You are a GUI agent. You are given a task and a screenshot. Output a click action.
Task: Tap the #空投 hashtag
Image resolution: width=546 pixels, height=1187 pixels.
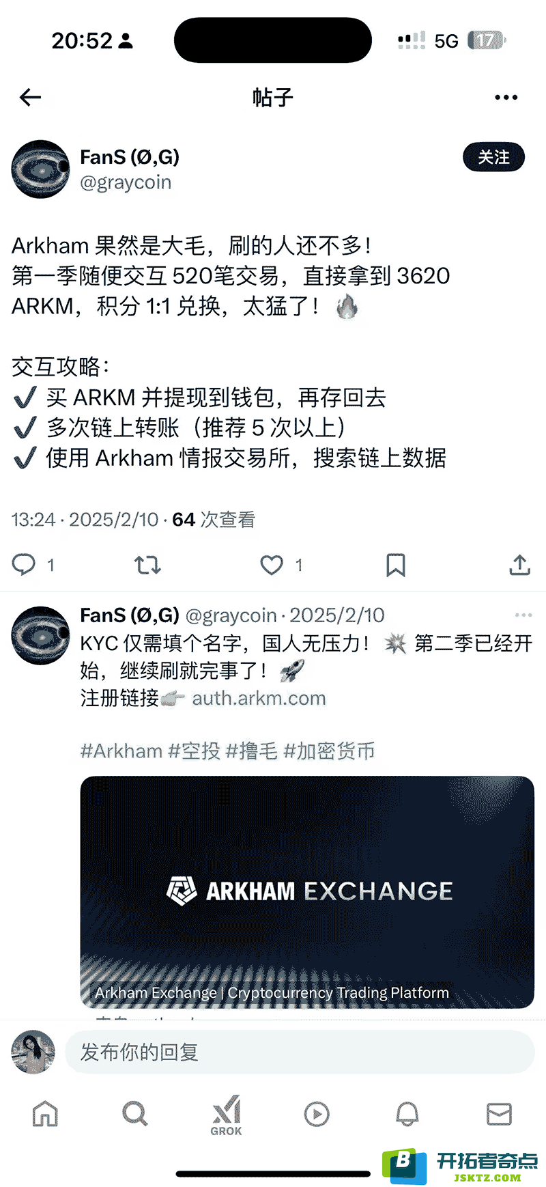195,751
